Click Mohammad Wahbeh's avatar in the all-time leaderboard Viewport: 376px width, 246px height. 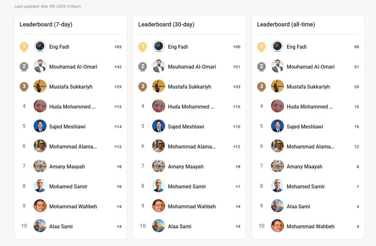tap(277, 226)
